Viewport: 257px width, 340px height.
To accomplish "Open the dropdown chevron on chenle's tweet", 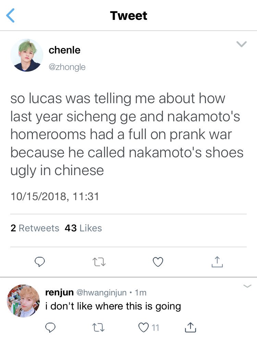I will (241, 44).
